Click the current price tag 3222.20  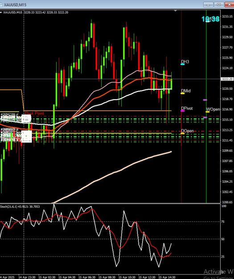tap(227, 79)
